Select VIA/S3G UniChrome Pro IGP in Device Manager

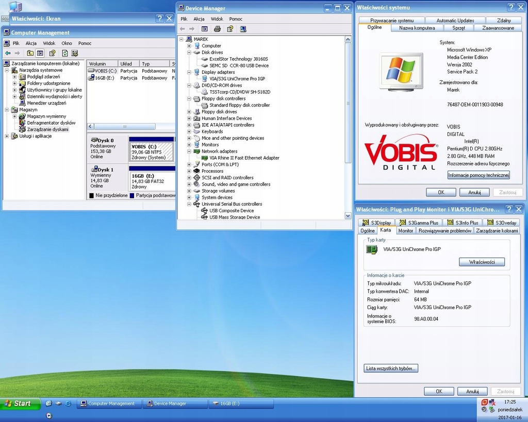coord(237,78)
